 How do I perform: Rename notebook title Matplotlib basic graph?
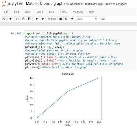(45, 4)
